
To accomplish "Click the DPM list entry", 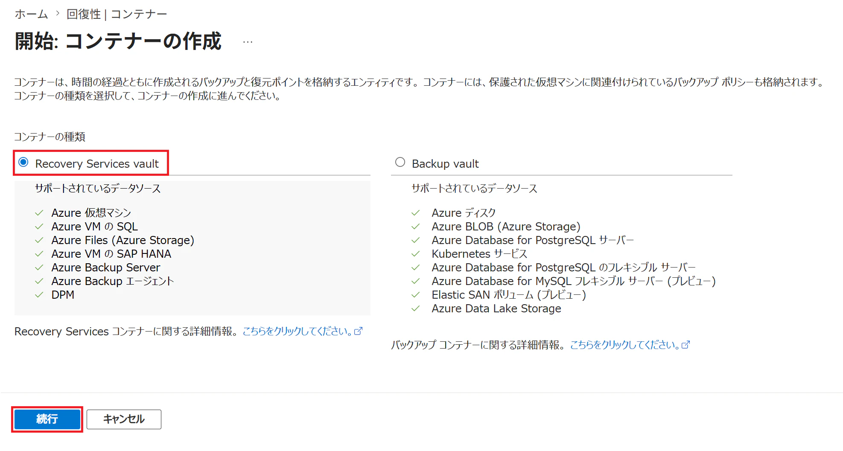I will pos(63,295).
